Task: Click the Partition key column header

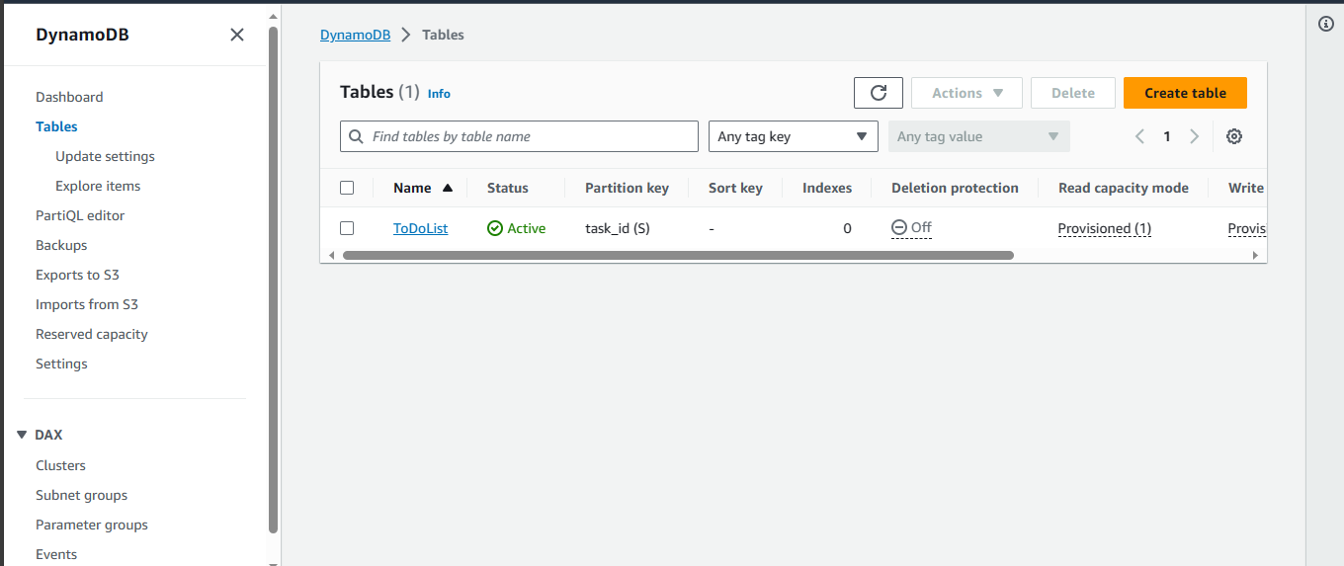Action: coord(627,188)
